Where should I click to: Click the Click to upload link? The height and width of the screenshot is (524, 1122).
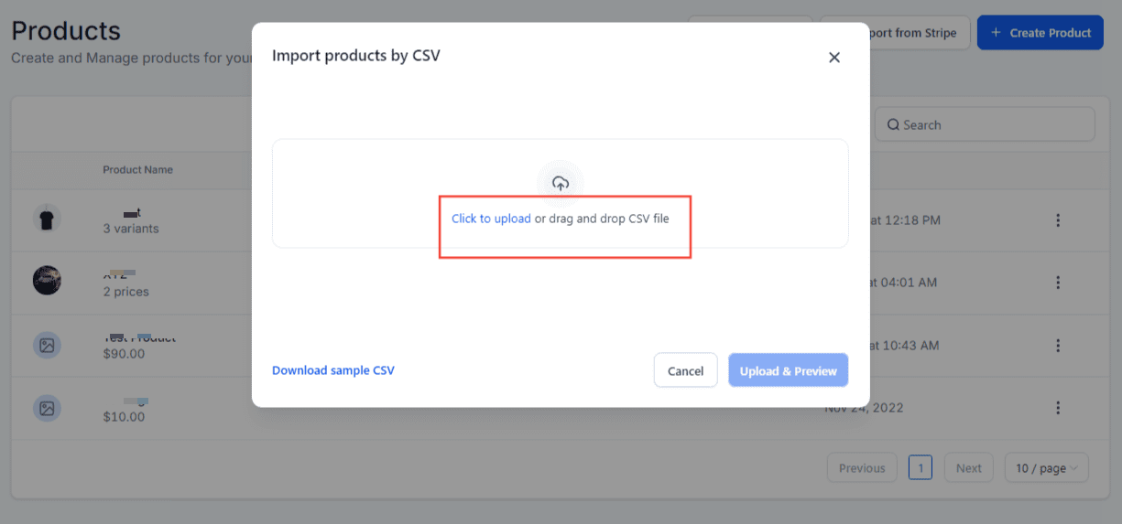(491, 219)
